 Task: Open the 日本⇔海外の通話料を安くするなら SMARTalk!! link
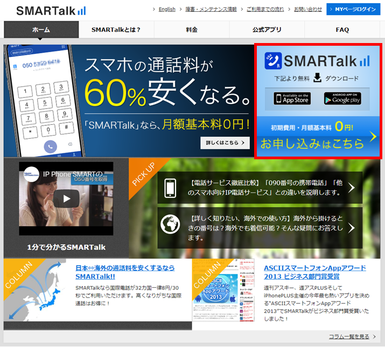[x=125, y=272]
